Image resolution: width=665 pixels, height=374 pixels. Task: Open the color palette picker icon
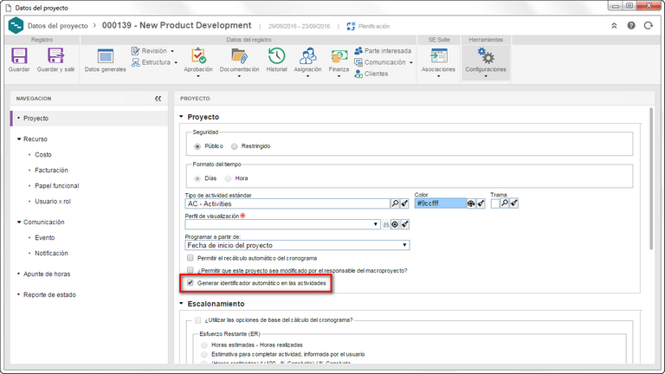[471, 203]
